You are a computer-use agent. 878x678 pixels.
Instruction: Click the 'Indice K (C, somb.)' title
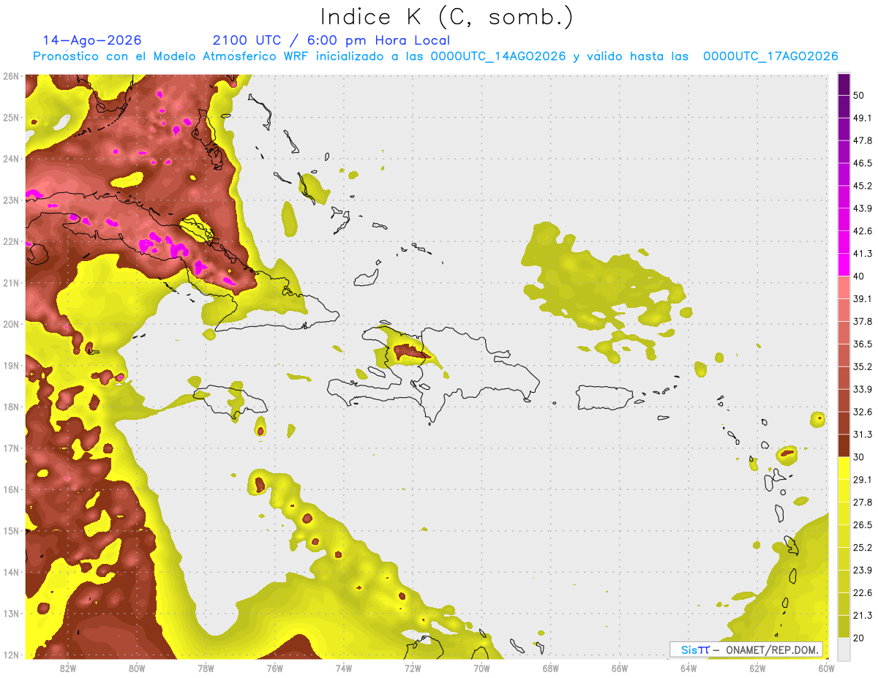point(446,17)
